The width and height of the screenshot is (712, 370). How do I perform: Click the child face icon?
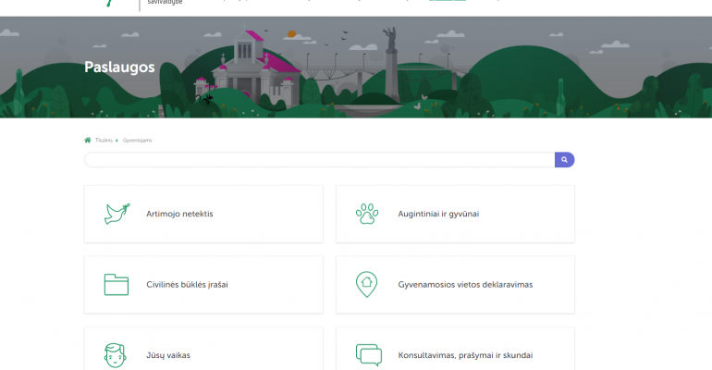(x=116, y=355)
